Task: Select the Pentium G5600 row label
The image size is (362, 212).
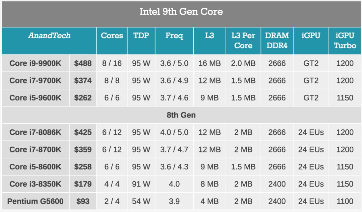Action: point(36,202)
